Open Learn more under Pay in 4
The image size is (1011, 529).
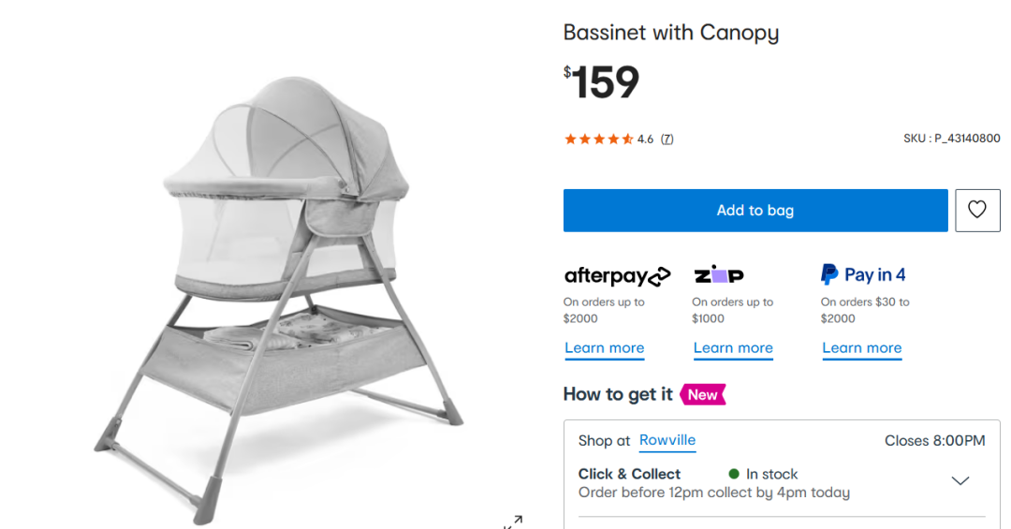point(861,348)
